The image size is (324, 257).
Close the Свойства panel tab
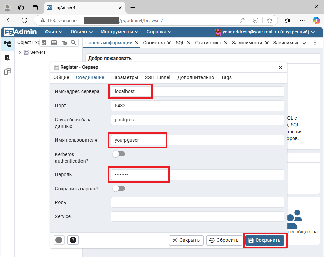coord(169,43)
